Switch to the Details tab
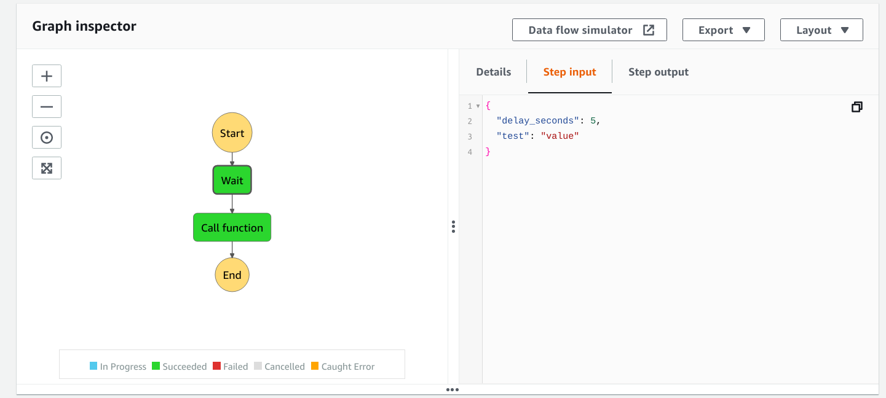This screenshot has width=886, height=398. pyautogui.click(x=493, y=72)
